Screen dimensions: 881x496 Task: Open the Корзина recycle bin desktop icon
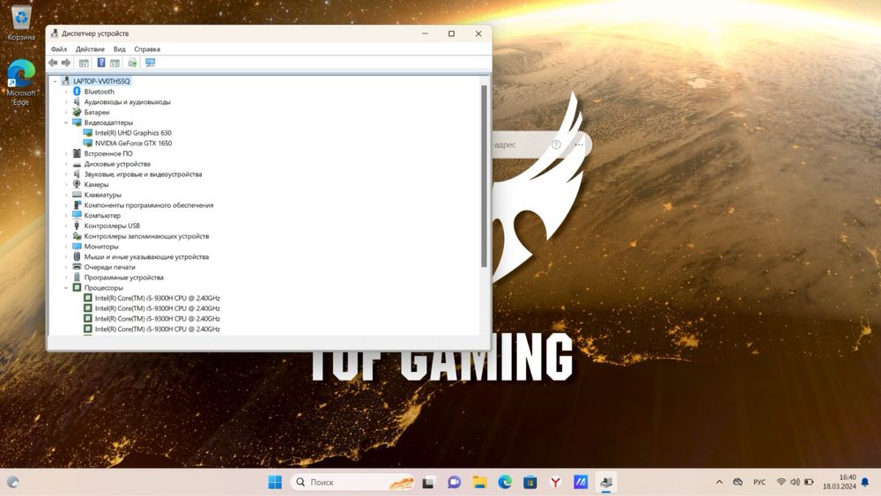21,24
